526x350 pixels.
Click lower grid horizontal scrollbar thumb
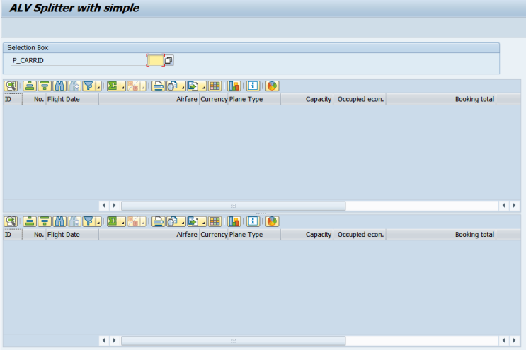coord(233,341)
